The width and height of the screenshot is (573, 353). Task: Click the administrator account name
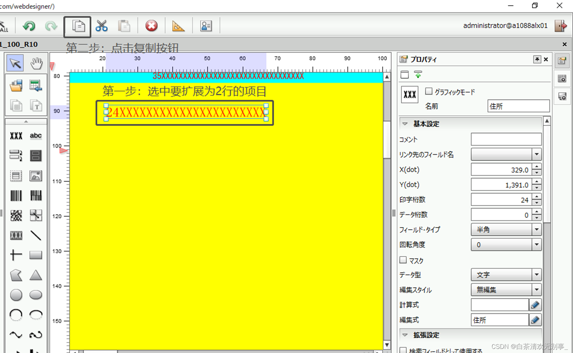[x=505, y=25]
